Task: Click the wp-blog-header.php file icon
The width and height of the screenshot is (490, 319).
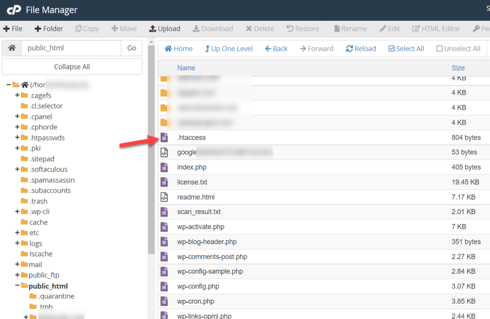Action: tap(164, 242)
